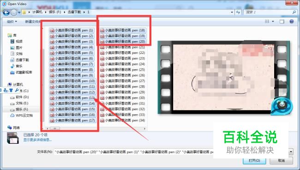Click the search magnifier icon

tap(294, 12)
